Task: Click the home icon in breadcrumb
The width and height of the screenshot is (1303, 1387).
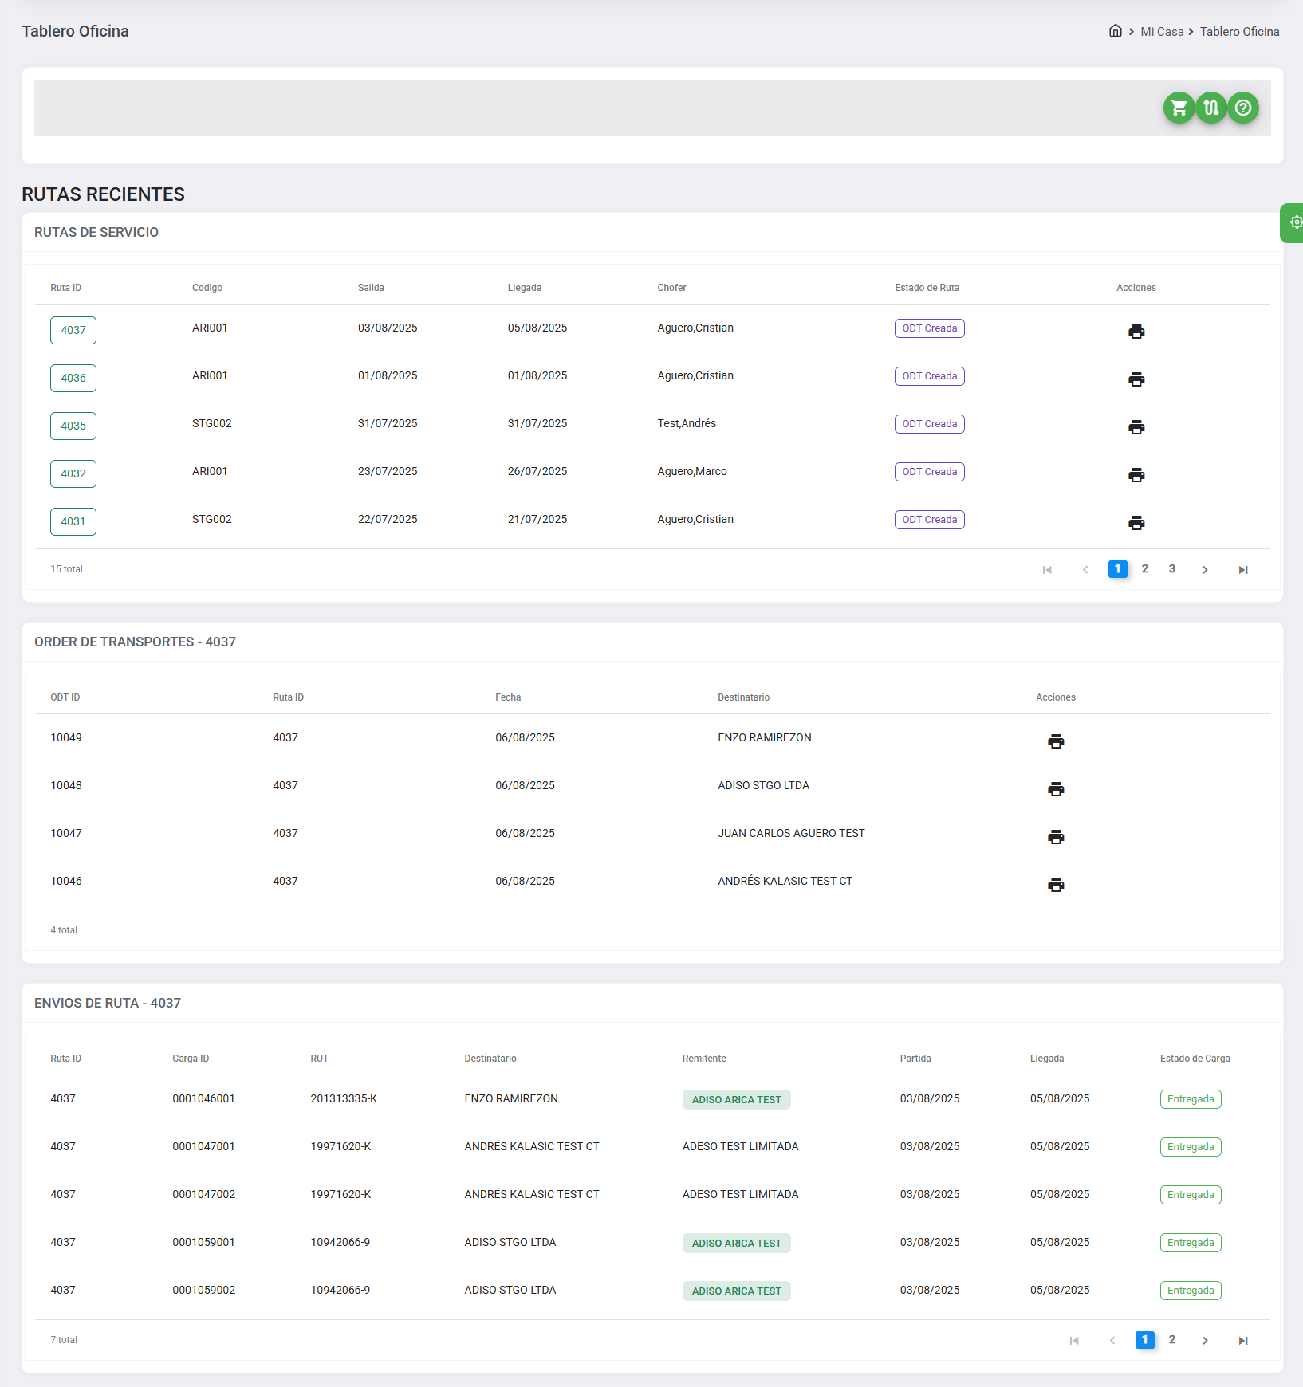Action: pyautogui.click(x=1115, y=31)
